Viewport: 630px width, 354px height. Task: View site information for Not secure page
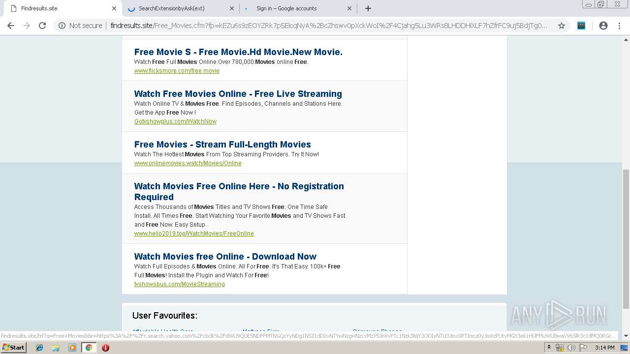coord(80,26)
